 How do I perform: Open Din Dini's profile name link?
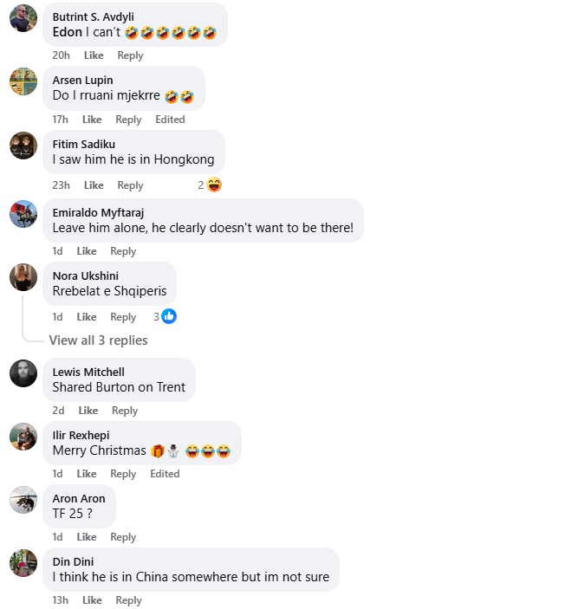coord(73,561)
